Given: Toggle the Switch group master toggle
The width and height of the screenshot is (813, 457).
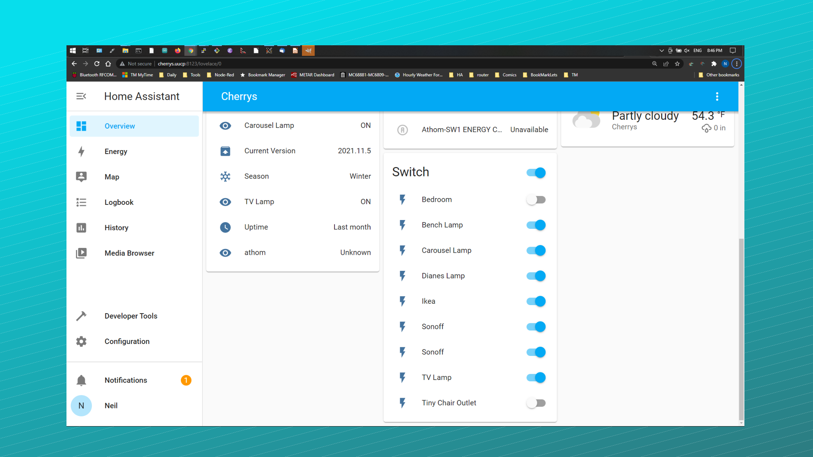Looking at the screenshot, I should pyautogui.click(x=536, y=173).
